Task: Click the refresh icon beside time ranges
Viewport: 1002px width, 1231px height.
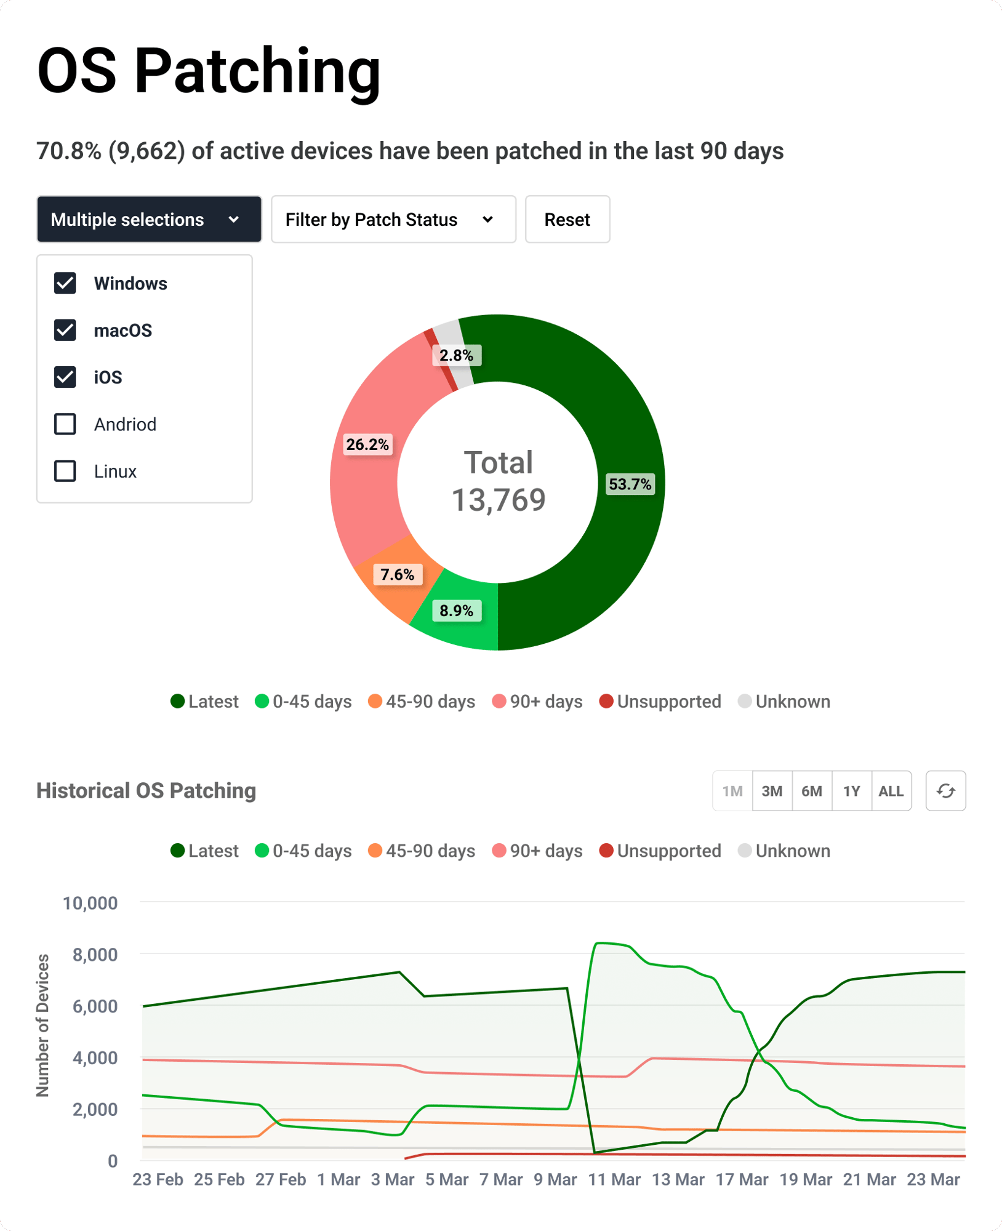Action: coord(945,791)
